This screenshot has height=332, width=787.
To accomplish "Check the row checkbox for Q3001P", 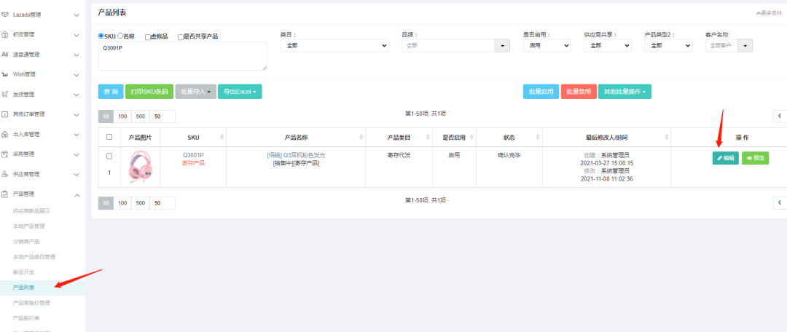I will point(109,156).
